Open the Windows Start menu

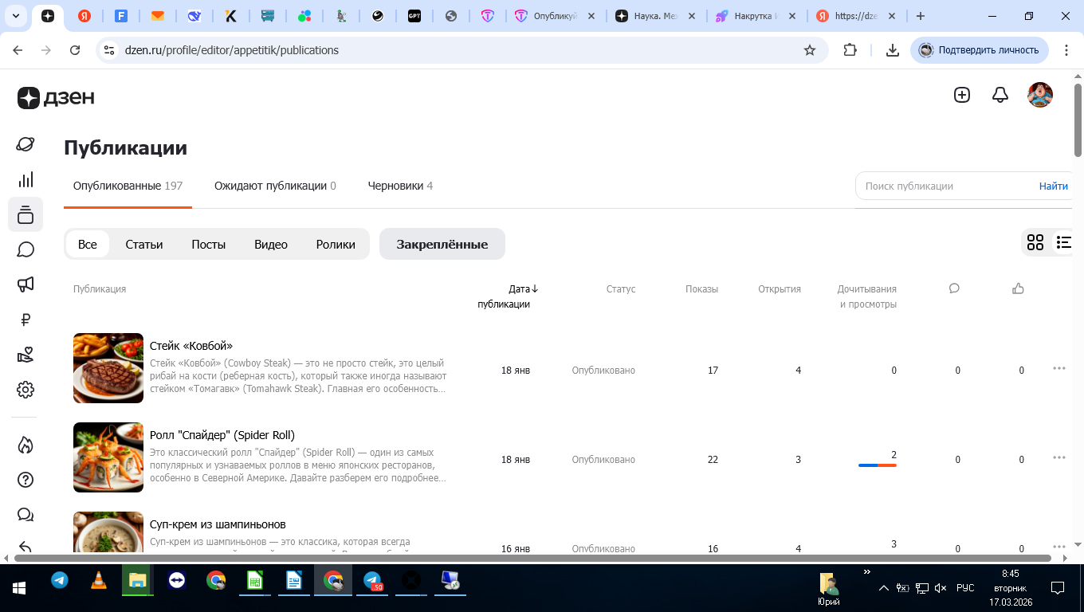coord(19,588)
